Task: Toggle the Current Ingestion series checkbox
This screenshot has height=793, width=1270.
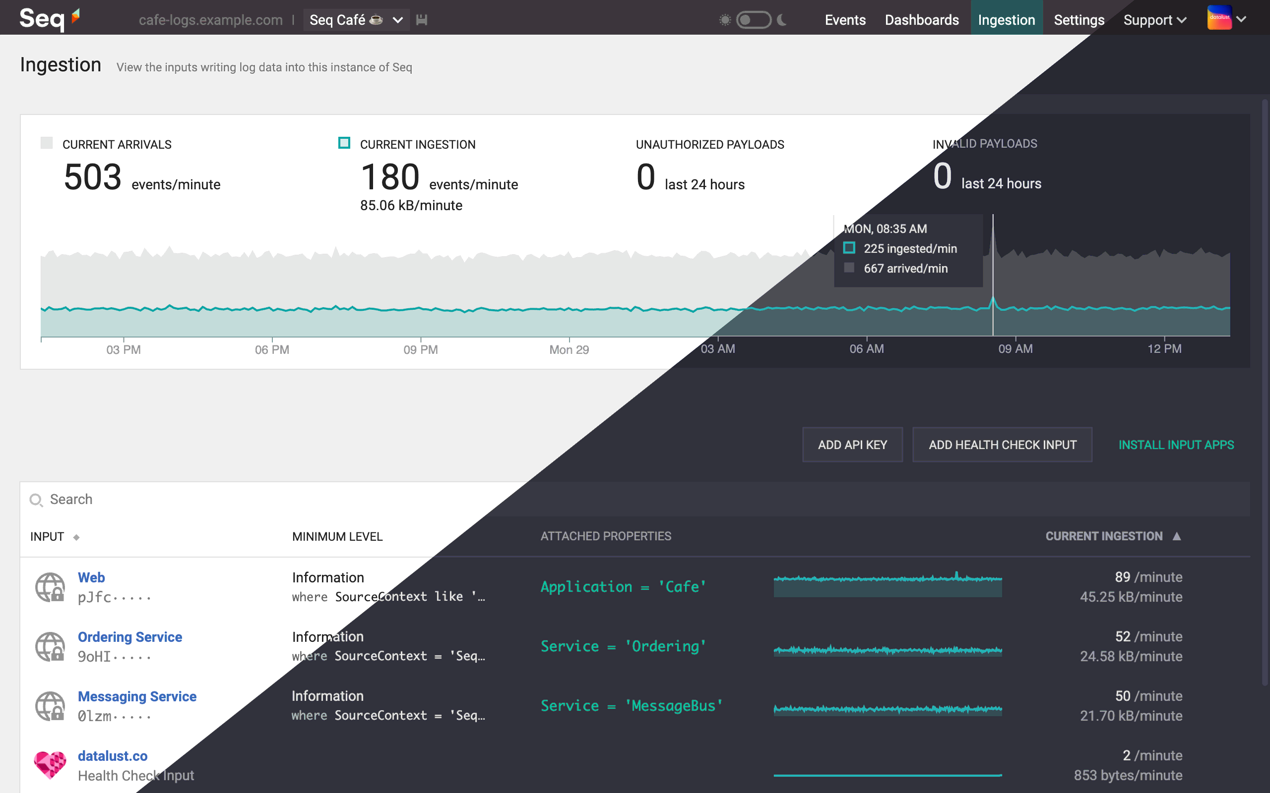Action: pyautogui.click(x=344, y=143)
